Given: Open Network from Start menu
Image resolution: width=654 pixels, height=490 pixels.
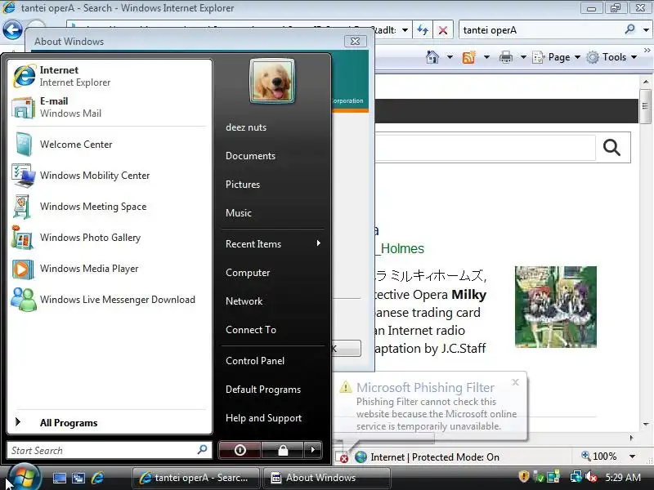Looking at the screenshot, I should click(244, 301).
